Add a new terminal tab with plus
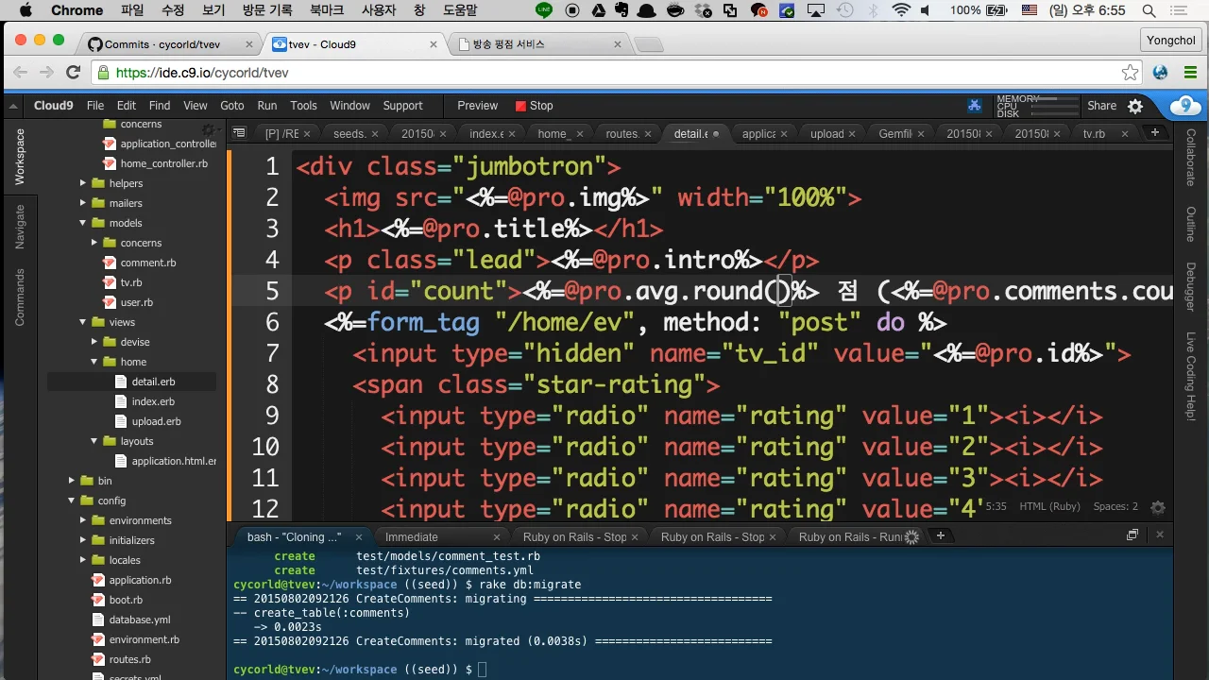This screenshot has height=680, width=1209. pyautogui.click(x=940, y=535)
